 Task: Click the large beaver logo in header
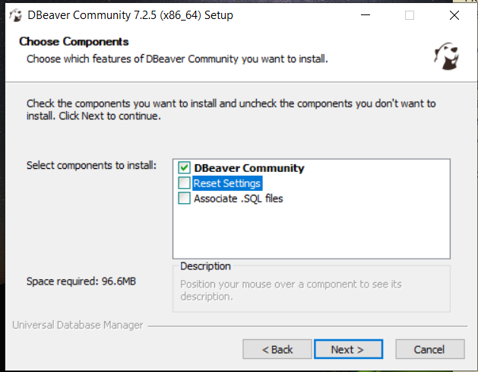pyautogui.click(x=447, y=56)
